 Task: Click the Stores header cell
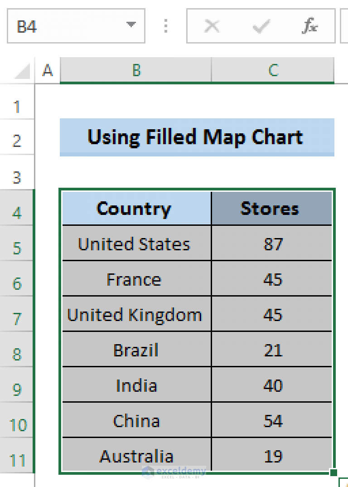(271, 209)
